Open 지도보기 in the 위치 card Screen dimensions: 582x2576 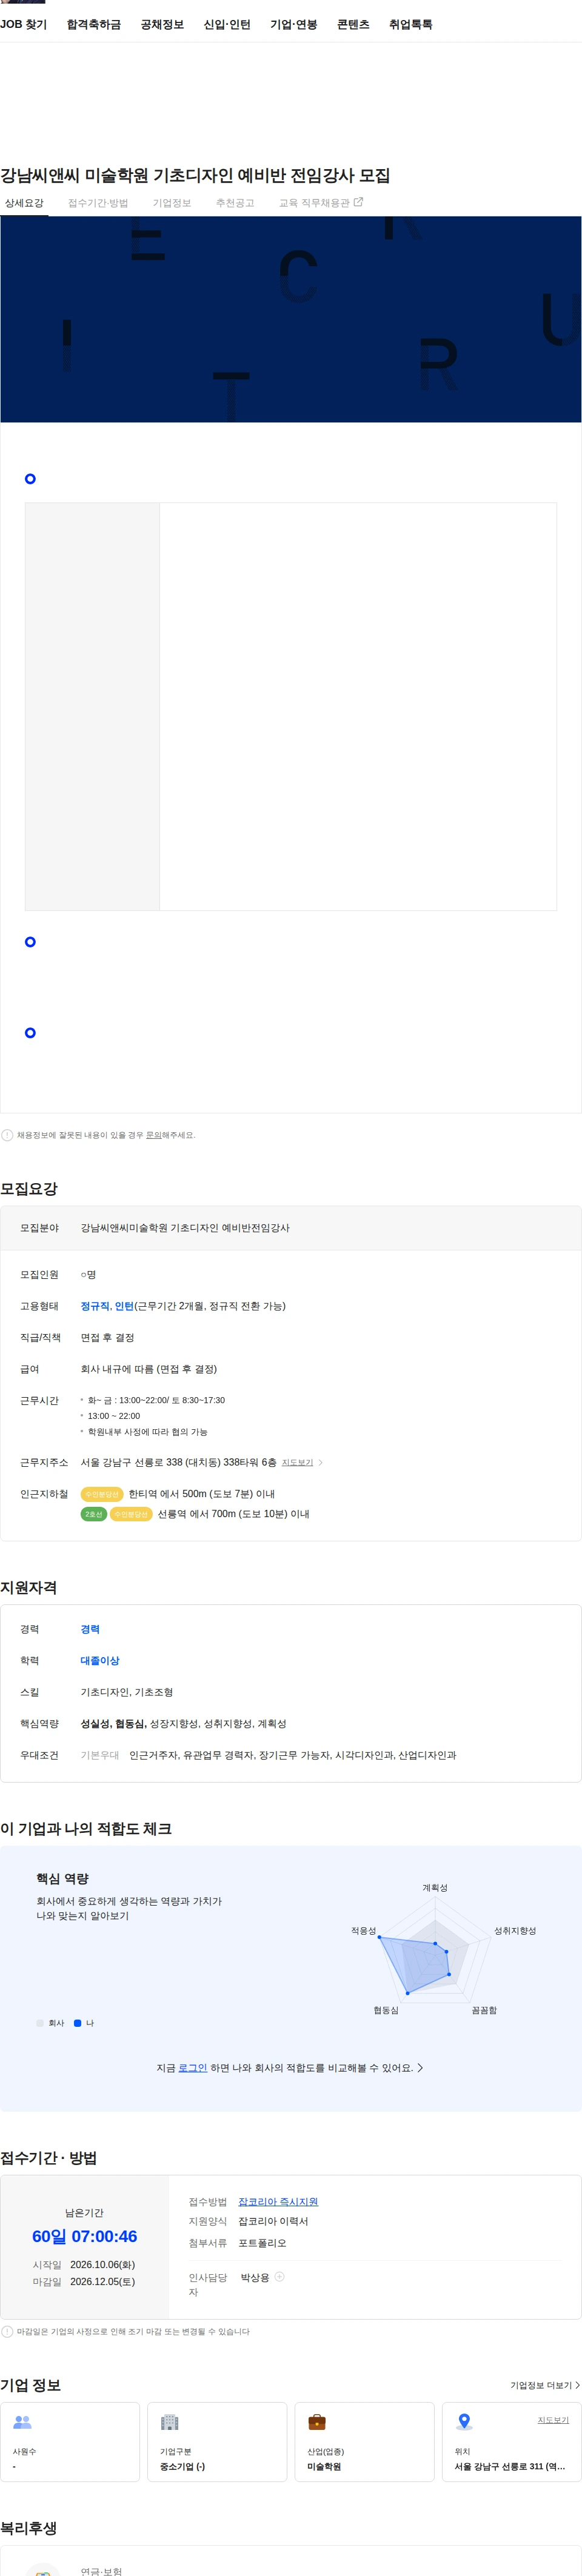(x=553, y=2419)
